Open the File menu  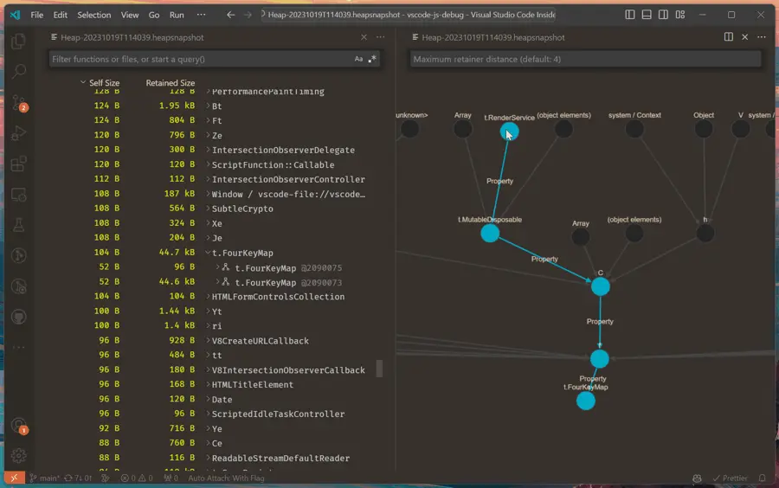click(x=36, y=15)
